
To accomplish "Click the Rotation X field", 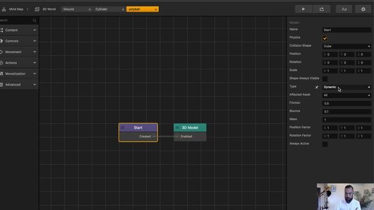I will point(330,62).
